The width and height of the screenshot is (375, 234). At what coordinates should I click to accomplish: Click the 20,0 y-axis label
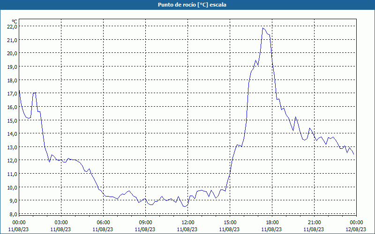coord(12,53)
